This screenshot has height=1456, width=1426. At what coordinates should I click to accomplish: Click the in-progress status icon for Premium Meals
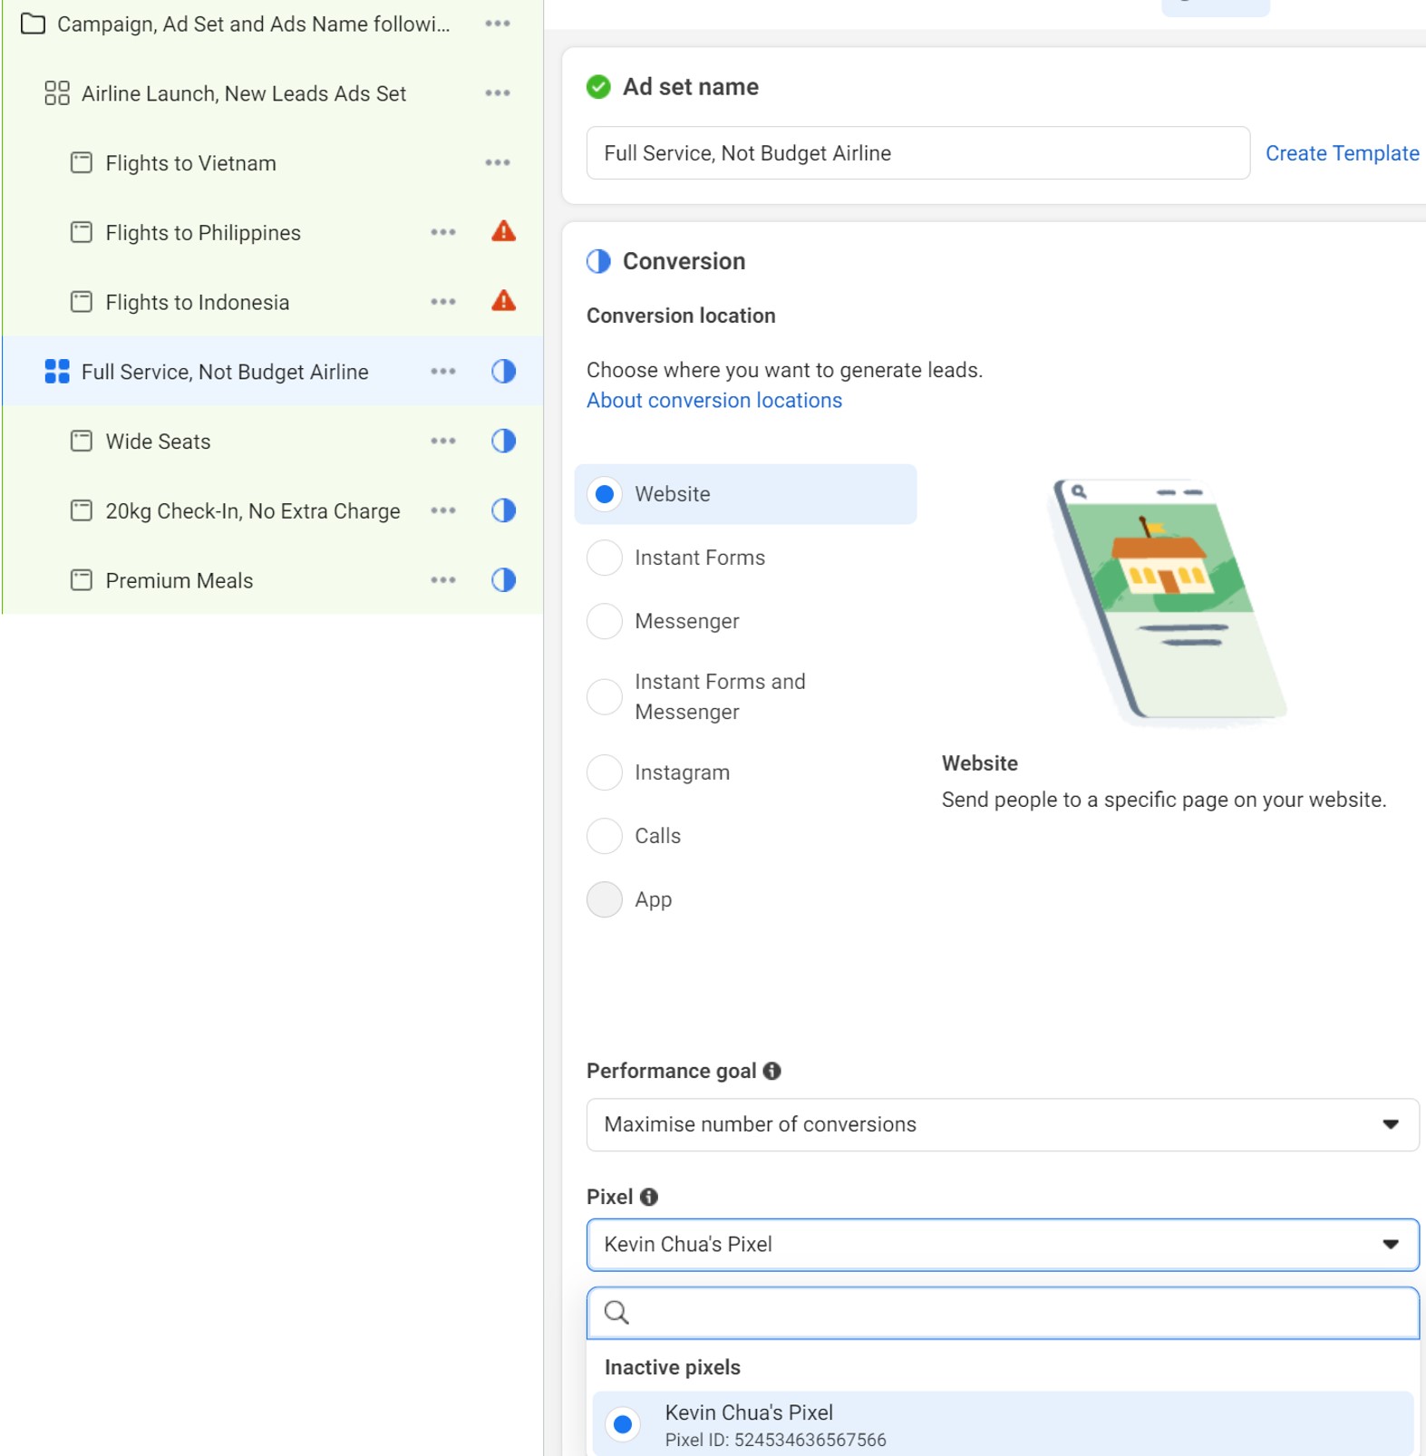[x=503, y=580]
